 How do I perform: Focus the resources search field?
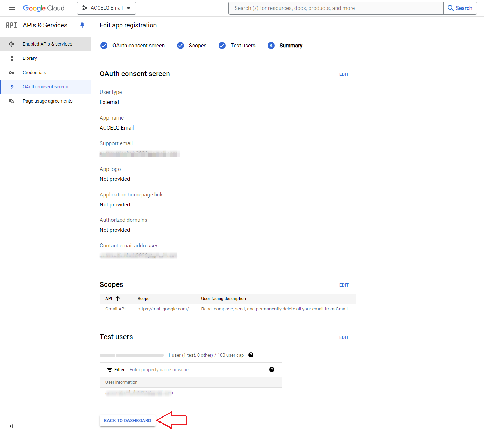336,8
